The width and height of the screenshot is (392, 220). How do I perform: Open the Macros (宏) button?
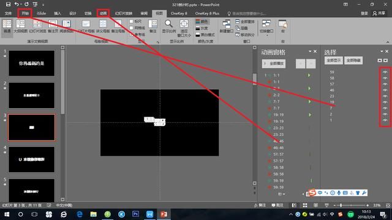pos(283,26)
